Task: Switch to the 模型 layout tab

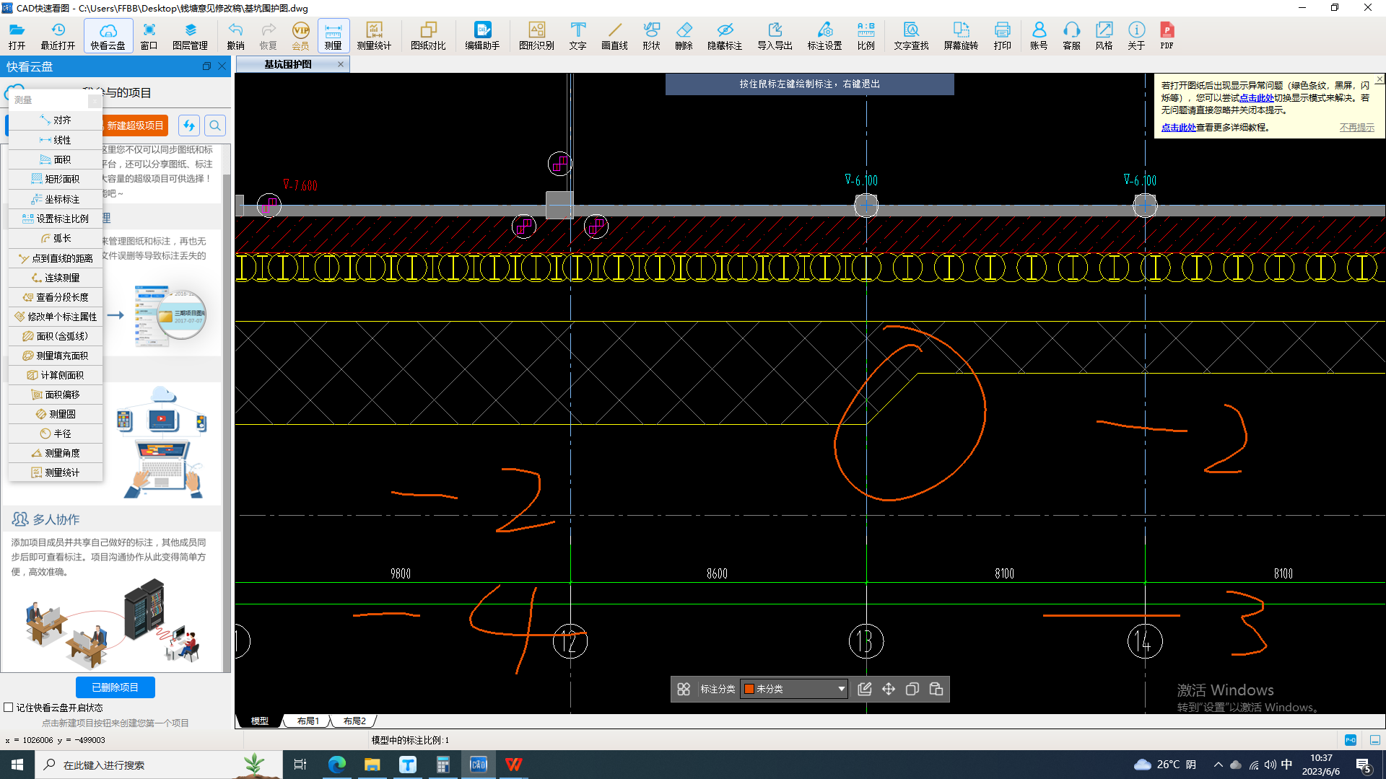Action: point(259,721)
